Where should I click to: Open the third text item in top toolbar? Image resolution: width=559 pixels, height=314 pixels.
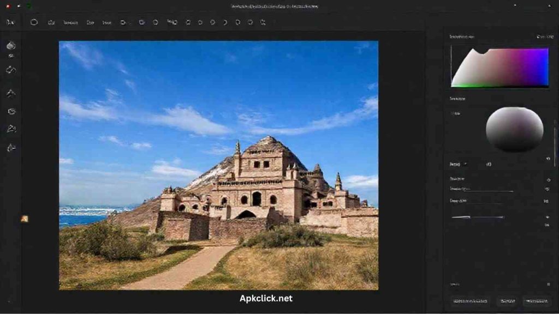pyautogui.click(x=107, y=23)
